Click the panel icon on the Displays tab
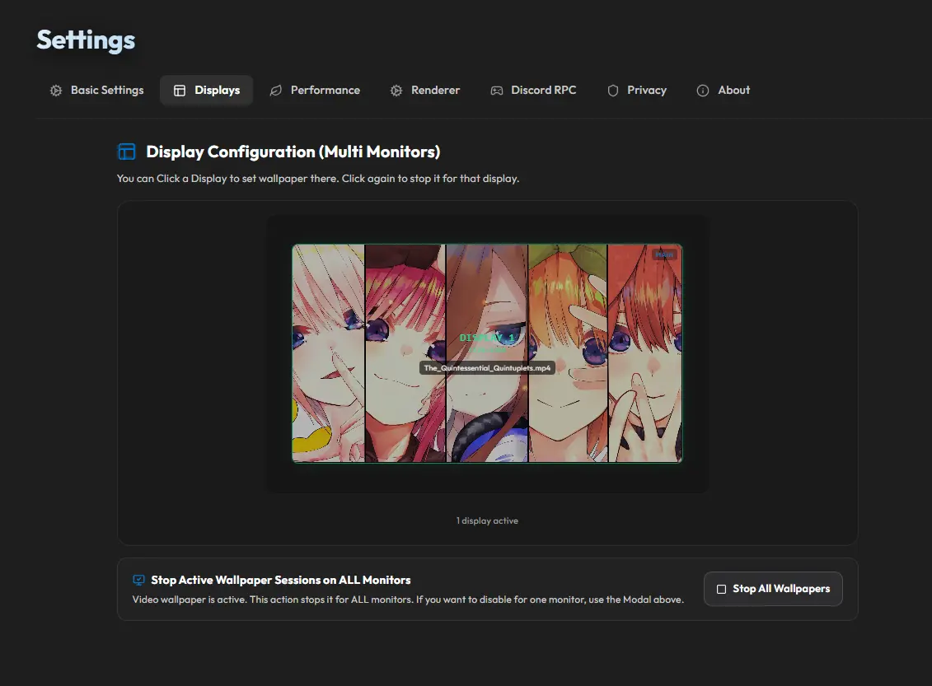This screenshot has height=686, width=932. 180,91
